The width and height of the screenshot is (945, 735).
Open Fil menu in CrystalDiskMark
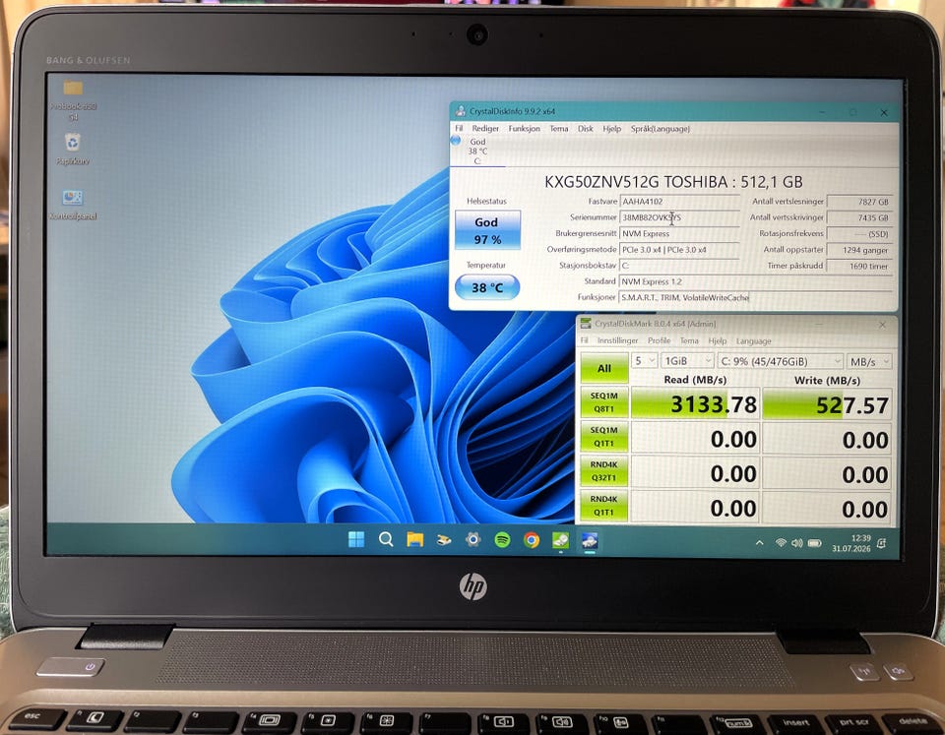click(x=584, y=340)
